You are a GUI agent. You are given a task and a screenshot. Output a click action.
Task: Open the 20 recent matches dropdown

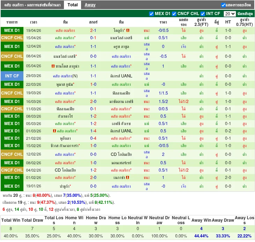pyautogui.click(x=229, y=14)
